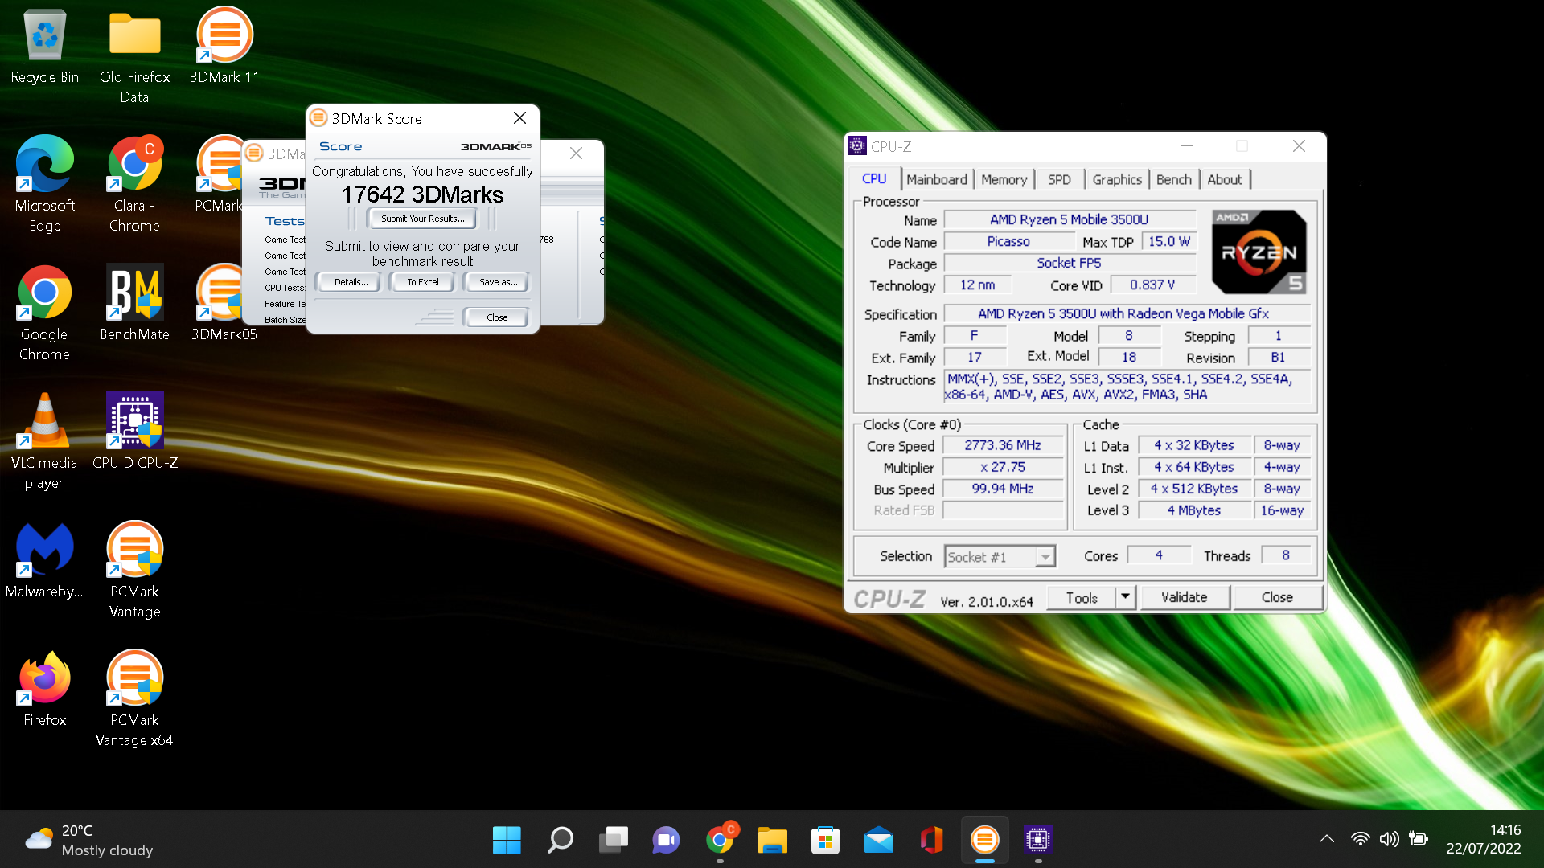Click the Validate button in CPU-Z
The image size is (1544, 868).
coord(1184,597)
